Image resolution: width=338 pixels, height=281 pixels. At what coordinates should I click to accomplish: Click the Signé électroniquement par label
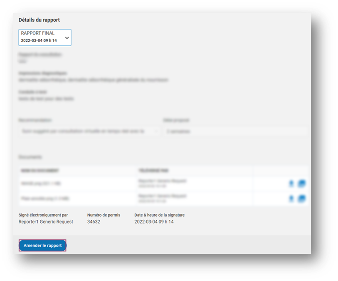tap(43, 215)
